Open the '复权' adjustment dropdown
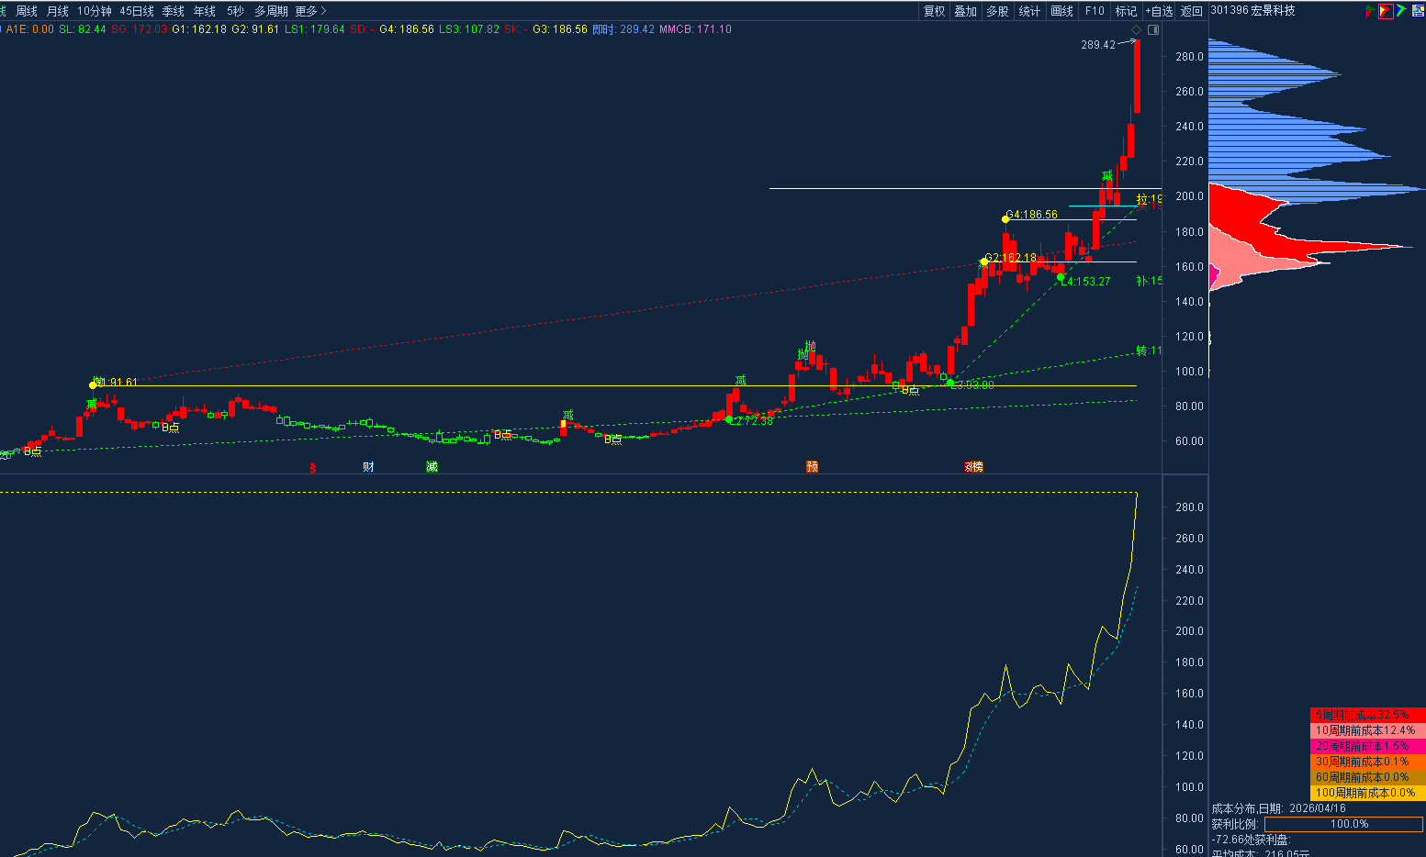Screen dimensions: 1426x857 pyautogui.click(x=934, y=11)
